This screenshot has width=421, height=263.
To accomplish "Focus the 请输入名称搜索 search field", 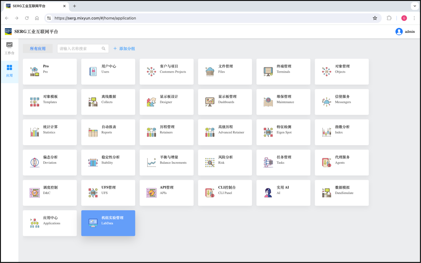I will [79, 49].
